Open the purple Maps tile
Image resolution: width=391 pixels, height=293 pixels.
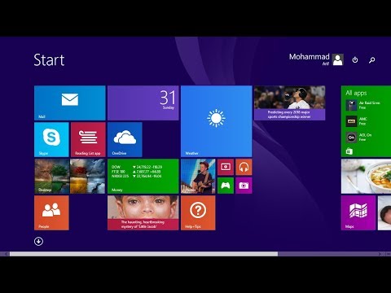point(358,213)
